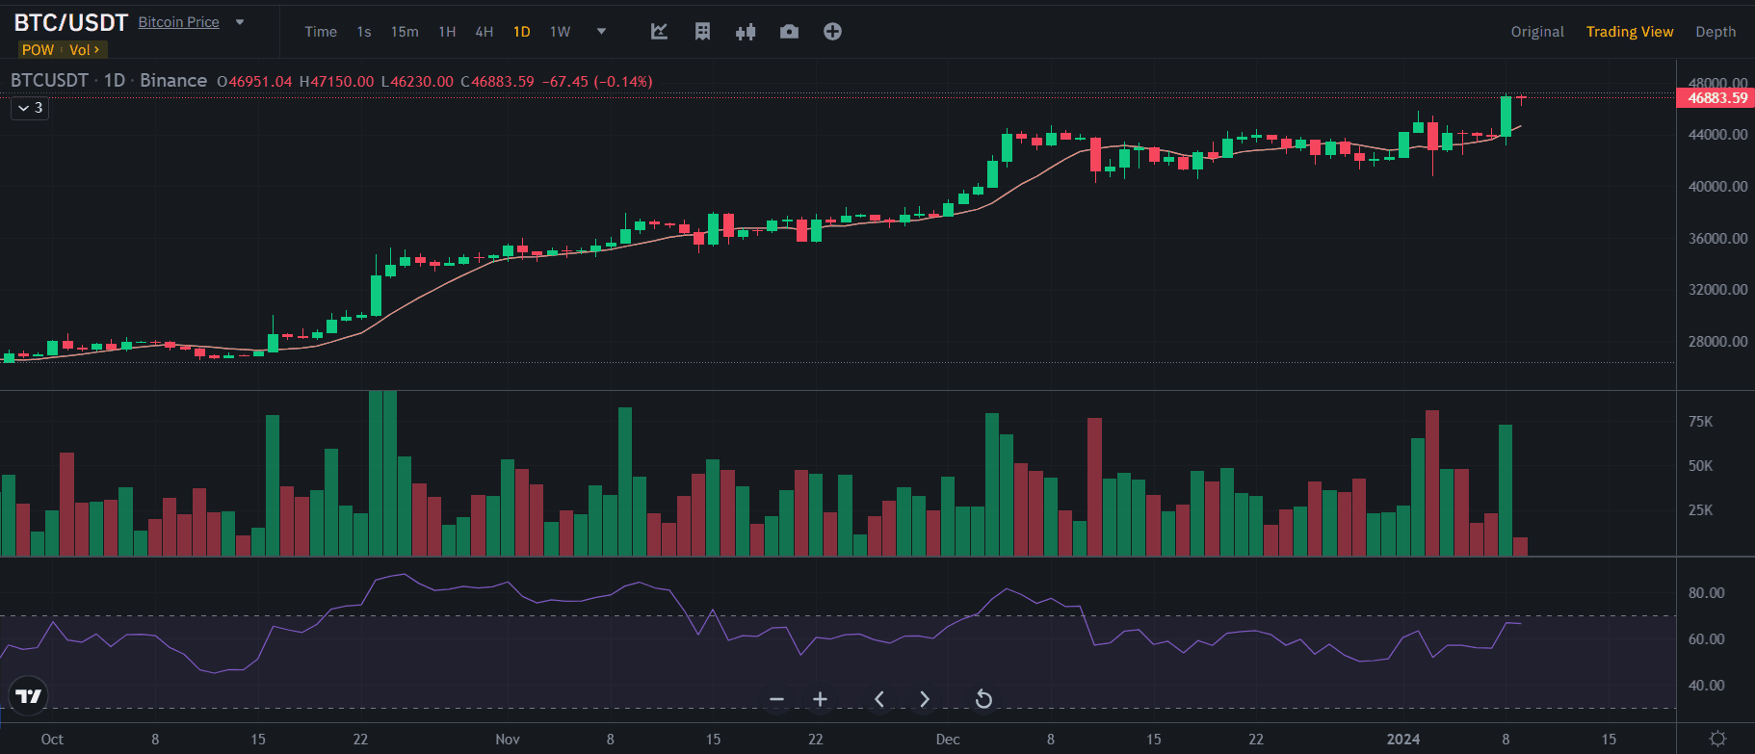Click the plus circle icon in toolbar
Screen dimensions: 1755x754
point(832,32)
